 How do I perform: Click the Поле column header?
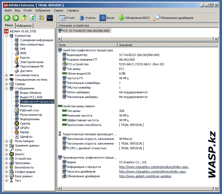click(x=87, y=45)
